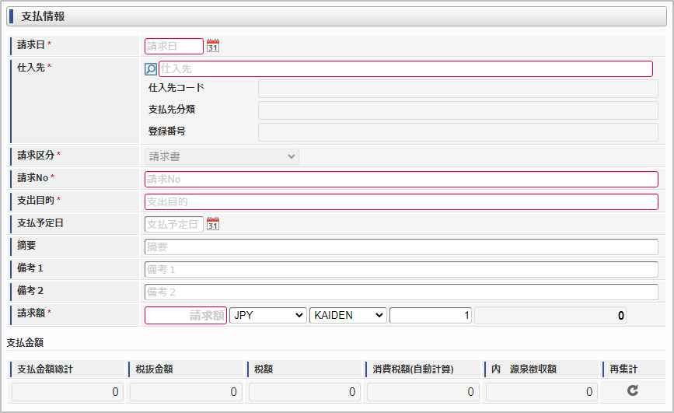Viewport: 674px width, 413px height.
Task: Click the 支払先分類 label
Action: (x=172, y=110)
